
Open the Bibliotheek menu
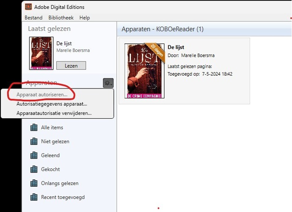coord(61,18)
